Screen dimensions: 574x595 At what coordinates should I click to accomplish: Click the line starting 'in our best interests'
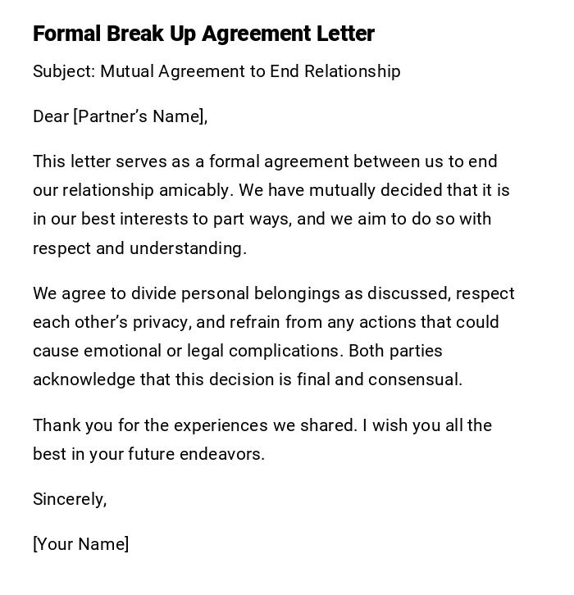(x=262, y=219)
